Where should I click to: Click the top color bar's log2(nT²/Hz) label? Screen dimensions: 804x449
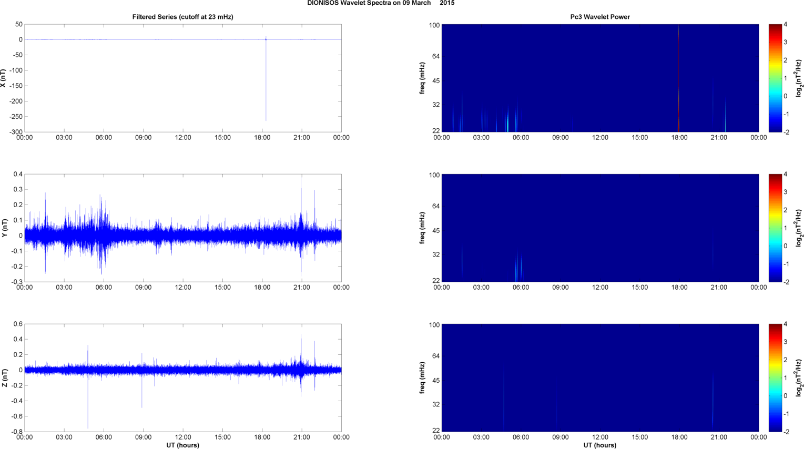(799, 78)
